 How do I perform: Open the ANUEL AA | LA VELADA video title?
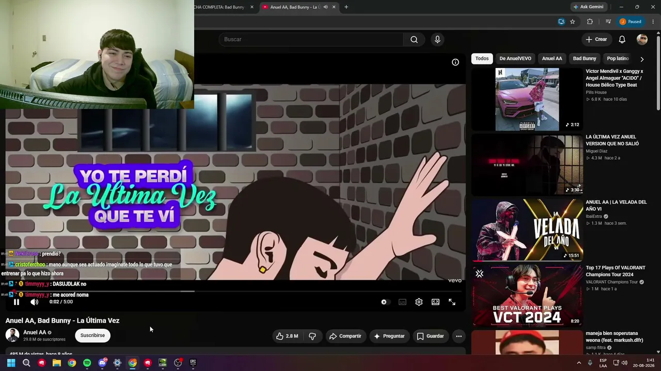click(616, 206)
